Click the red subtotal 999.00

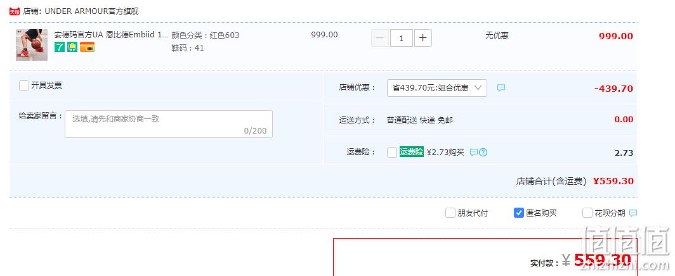point(616,36)
